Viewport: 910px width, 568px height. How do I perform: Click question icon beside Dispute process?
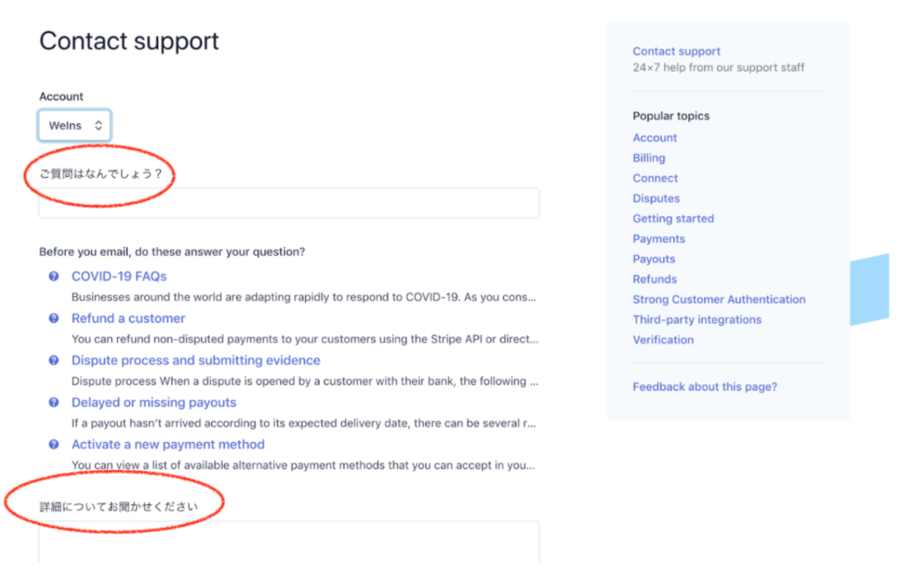pos(54,361)
